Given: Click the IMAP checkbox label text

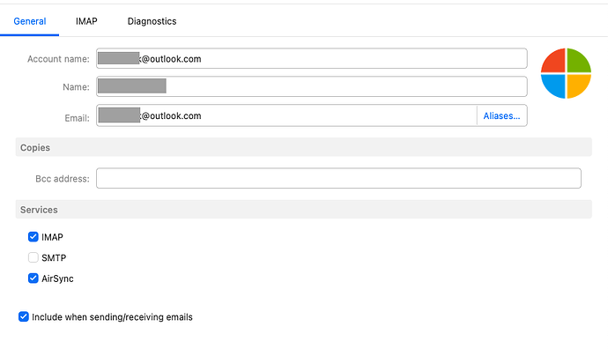Looking at the screenshot, I should 52,237.
